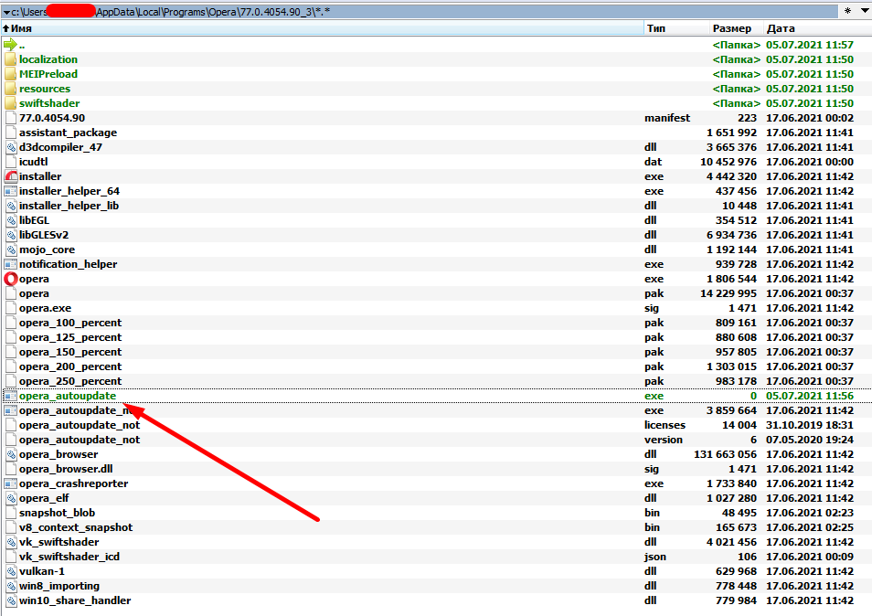Select the opera_autoupdate_not file of type licenses
The height and width of the screenshot is (616, 872).
[x=80, y=425]
